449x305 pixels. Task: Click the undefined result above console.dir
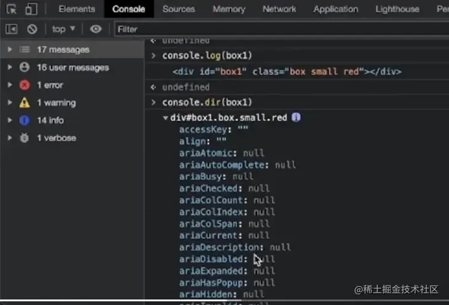tap(186, 87)
